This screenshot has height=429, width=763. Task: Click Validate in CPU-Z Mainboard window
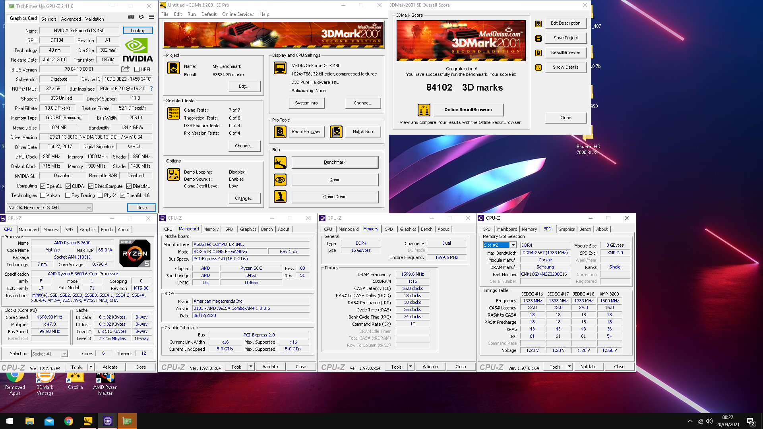(x=270, y=367)
